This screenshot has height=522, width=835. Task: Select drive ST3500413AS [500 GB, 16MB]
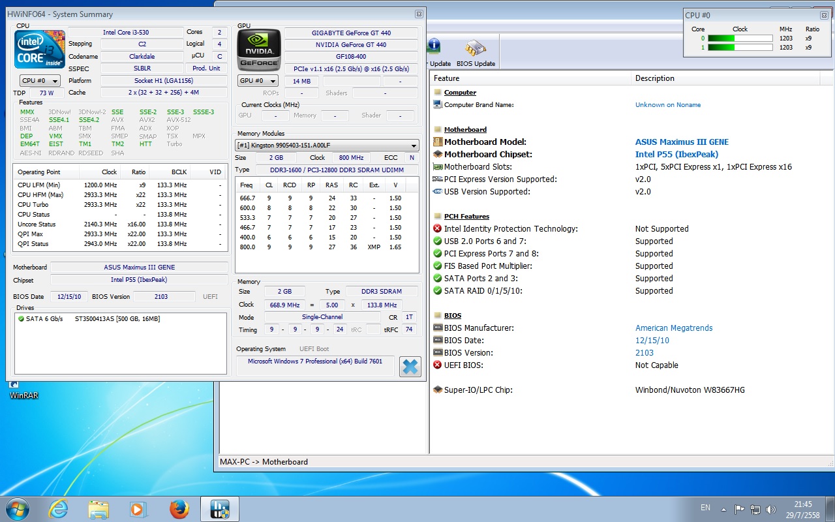[x=117, y=319]
